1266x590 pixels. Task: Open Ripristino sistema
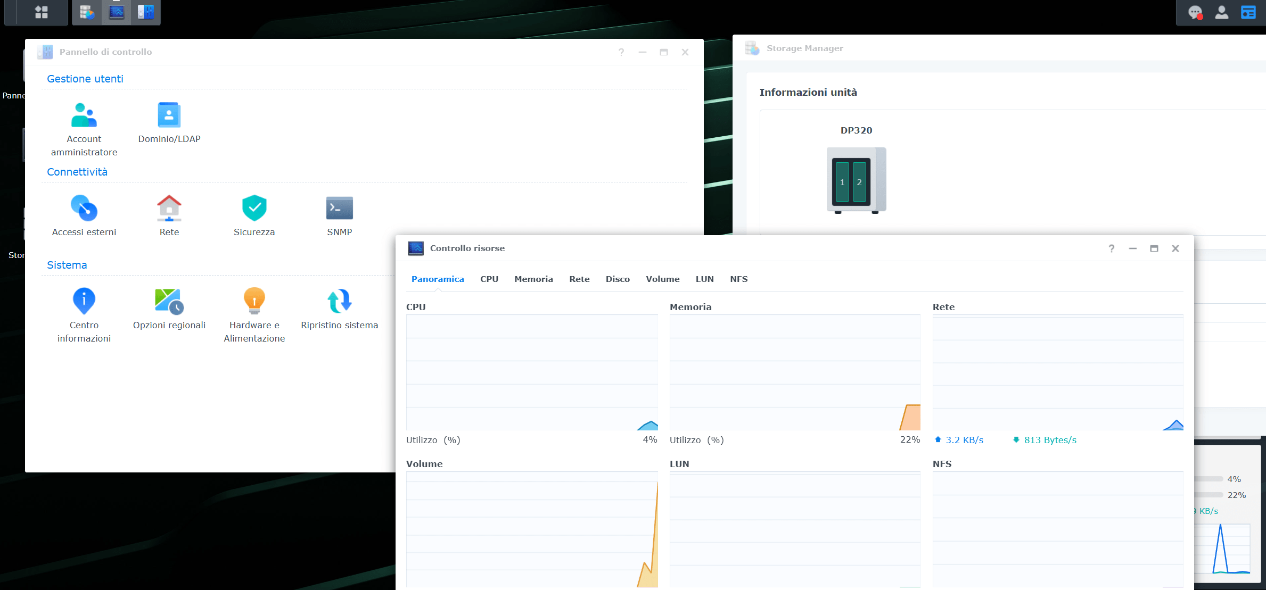click(340, 301)
